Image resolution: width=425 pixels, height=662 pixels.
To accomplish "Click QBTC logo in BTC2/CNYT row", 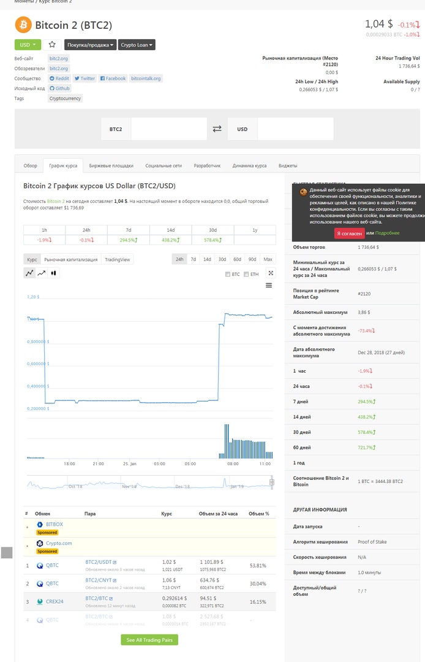I will pyautogui.click(x=40, y=584).
